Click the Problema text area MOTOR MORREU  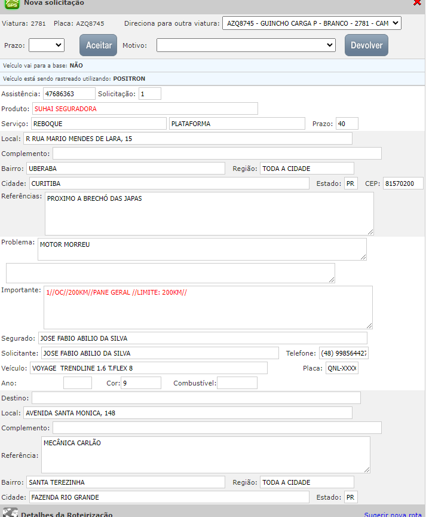202,249
